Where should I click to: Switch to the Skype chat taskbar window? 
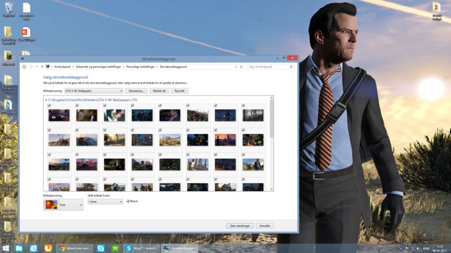142,248
